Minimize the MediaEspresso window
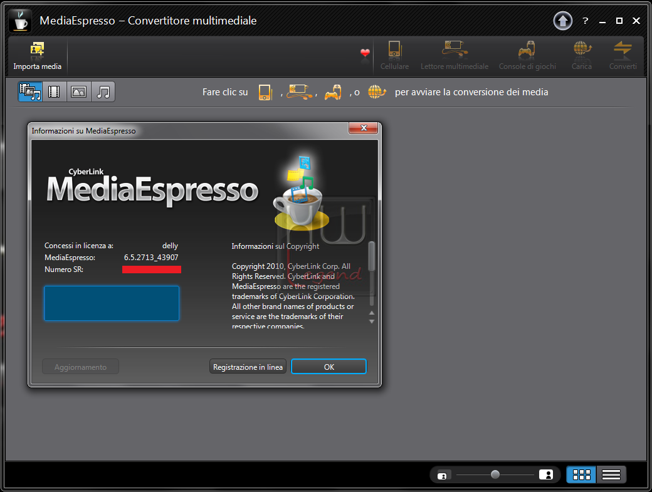This screenshot has width=652, height=492. (x=602, y=21)
